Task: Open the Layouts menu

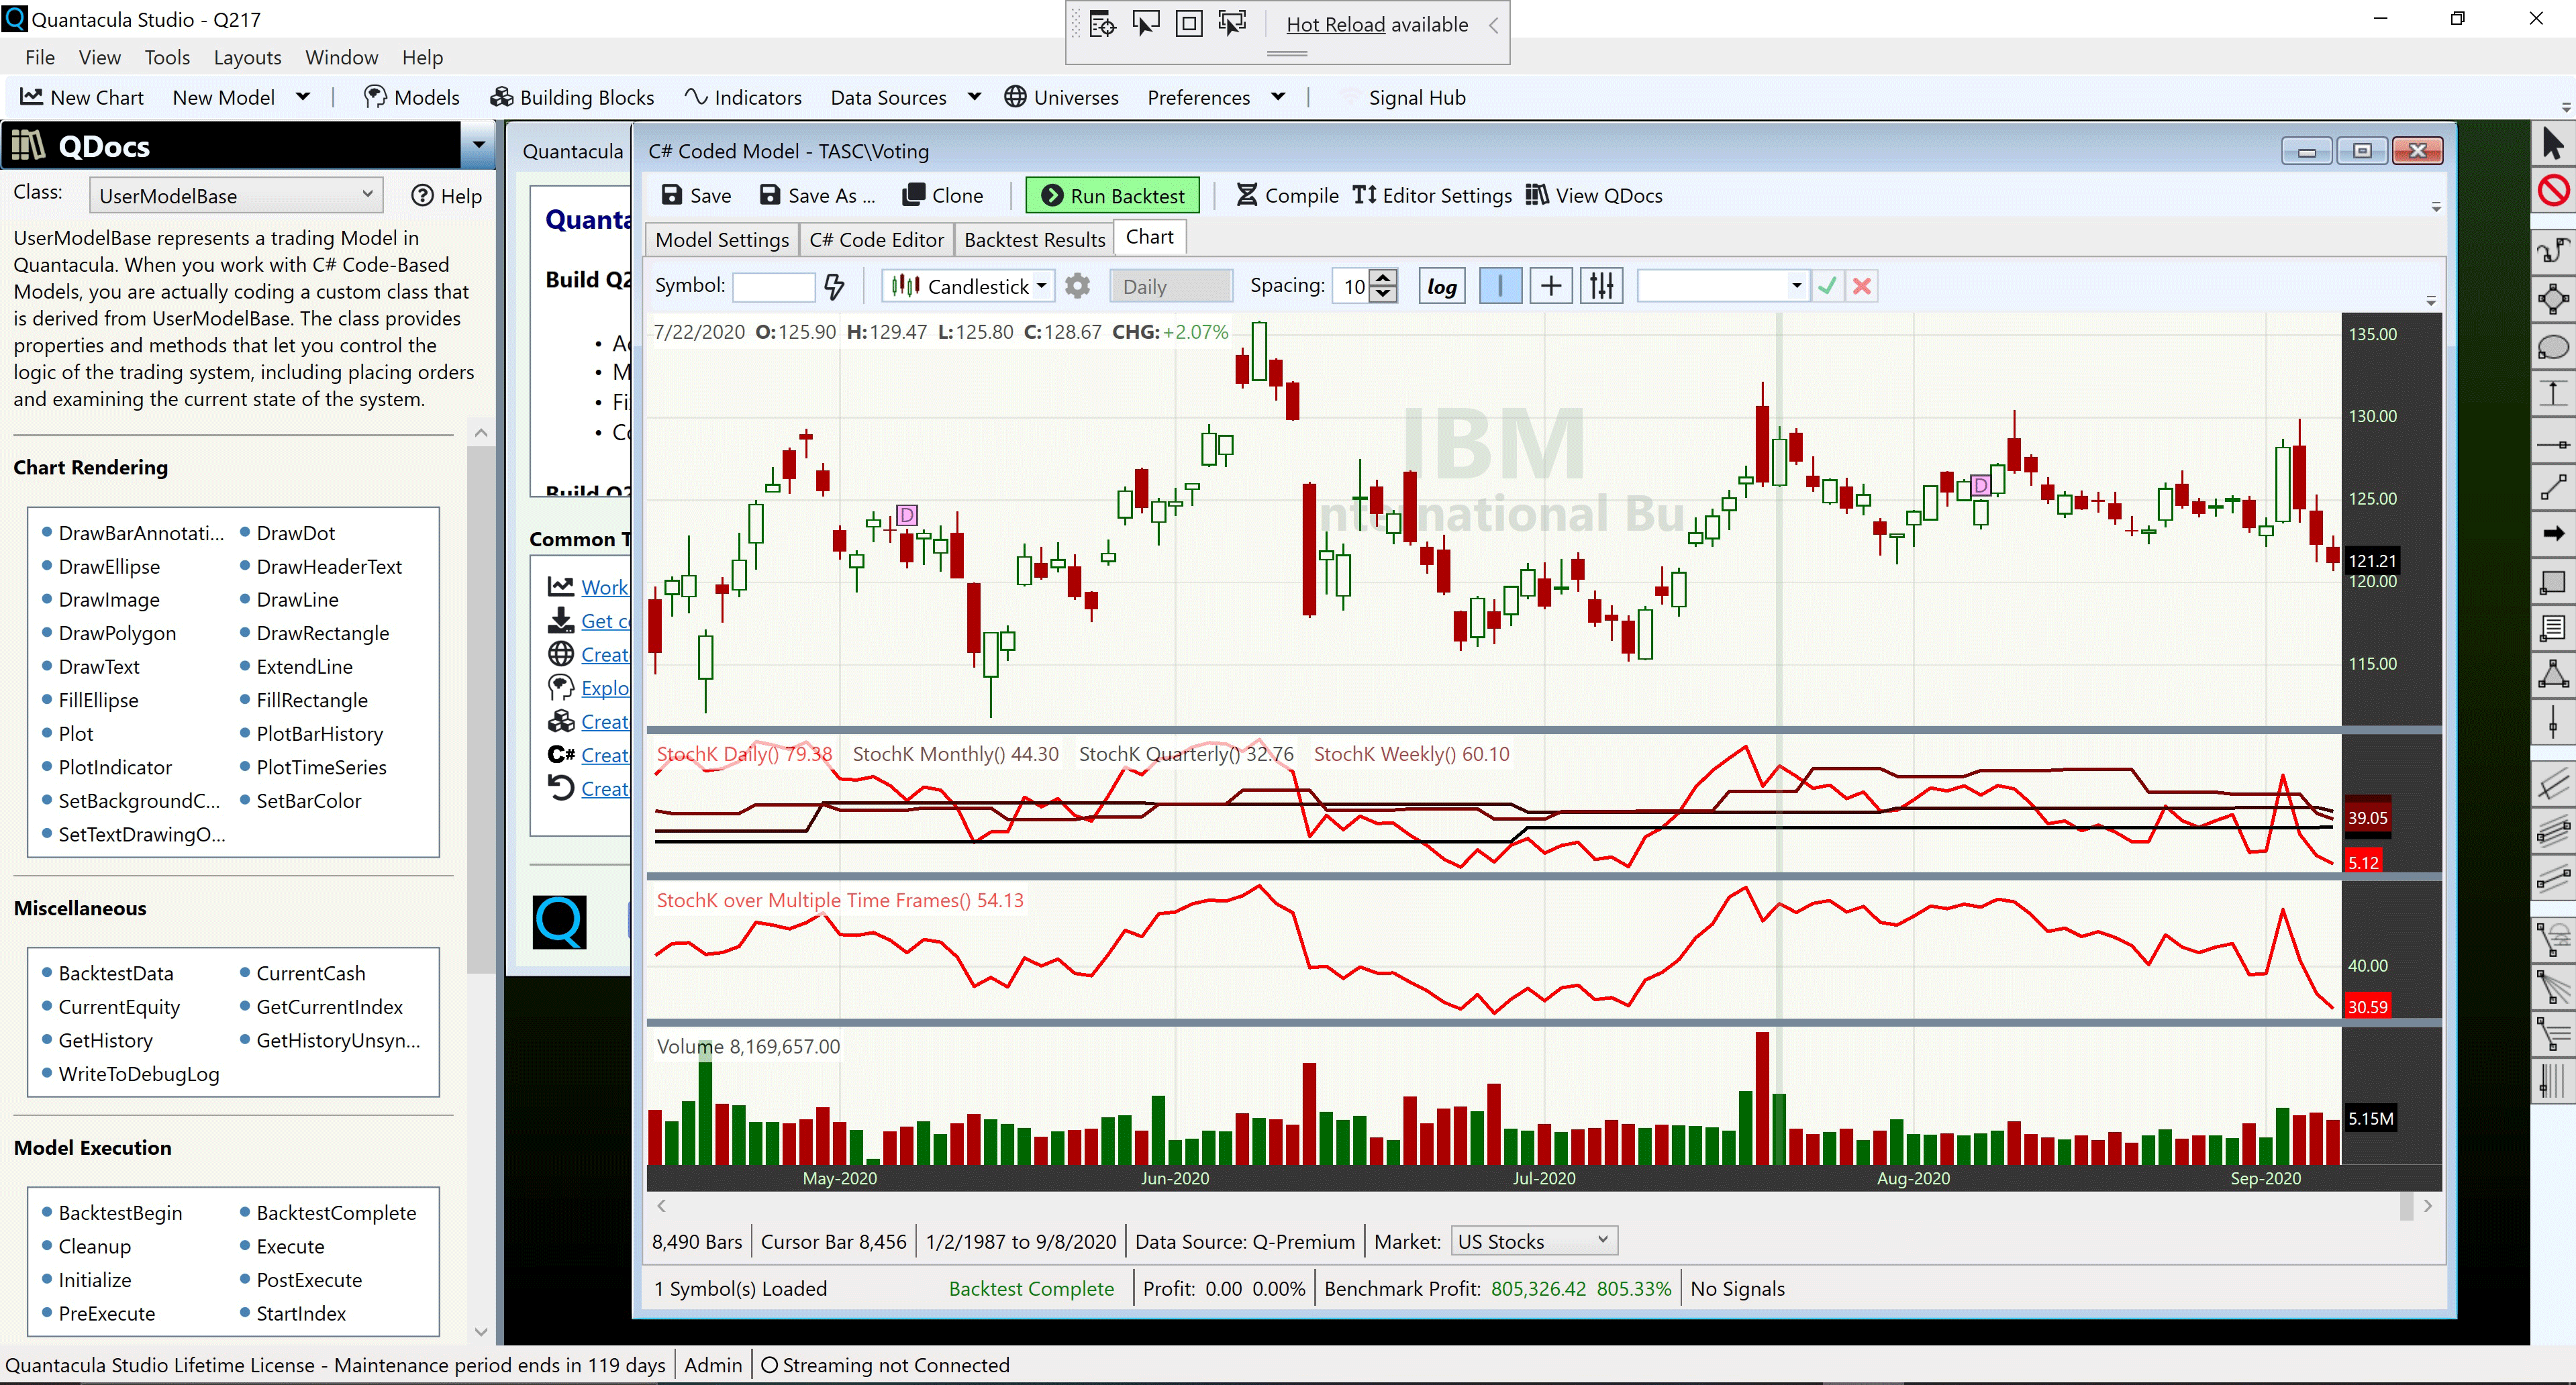Action: click(247, 57)
